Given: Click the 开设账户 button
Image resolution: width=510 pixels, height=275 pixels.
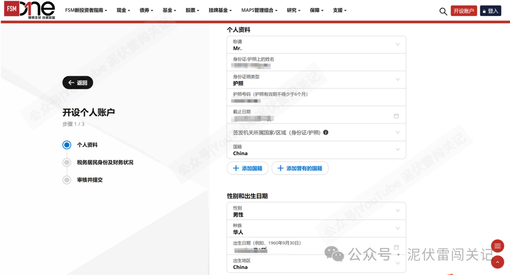Looking at the screenshot, I should (x=464, y=11).
